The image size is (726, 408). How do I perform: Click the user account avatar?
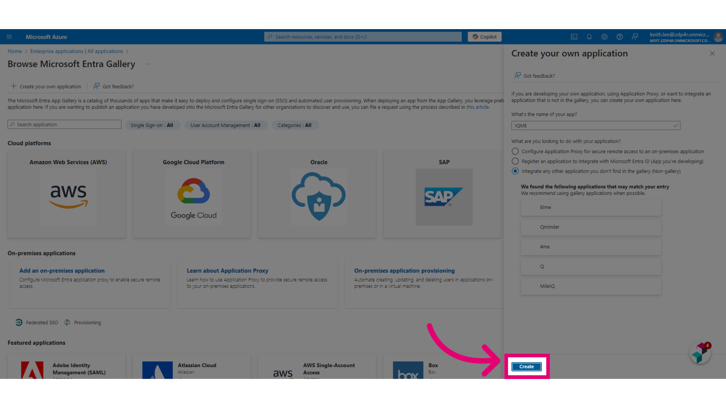pos(718,37)
